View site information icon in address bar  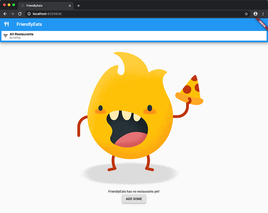29,14
